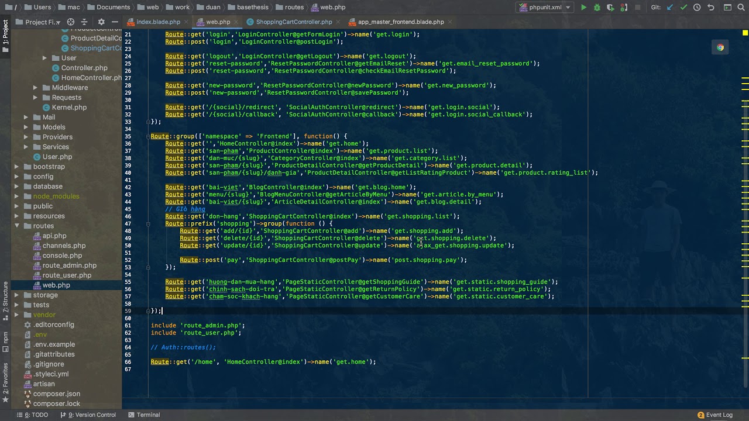
Task: Collapse the routes folder
Action: tap(16, 226)
